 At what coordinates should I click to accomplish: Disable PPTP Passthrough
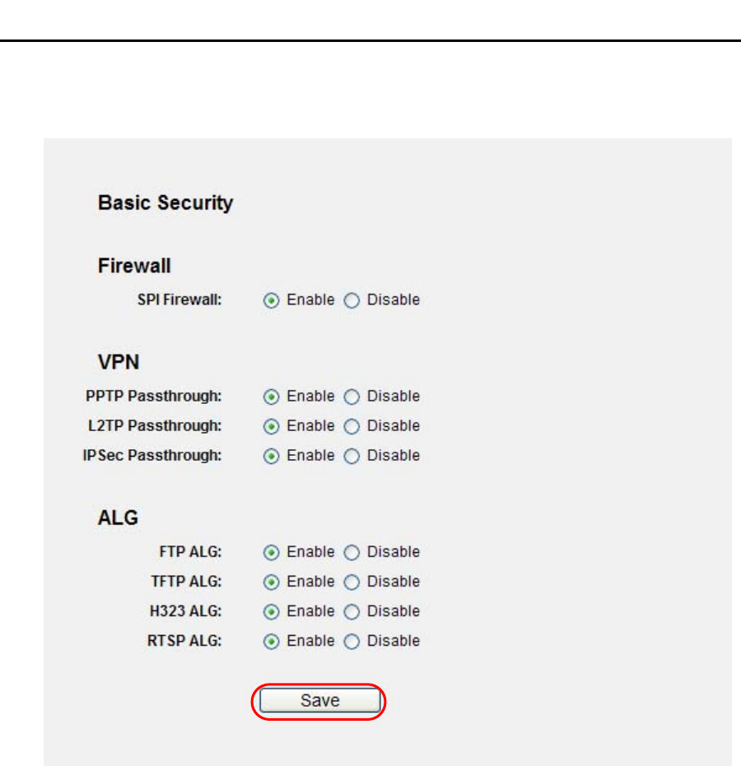click(352, 397)
